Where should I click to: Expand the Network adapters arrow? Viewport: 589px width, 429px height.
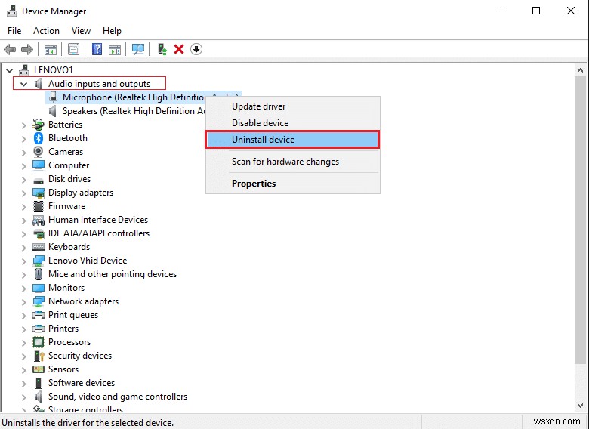(x=23, y=301)
